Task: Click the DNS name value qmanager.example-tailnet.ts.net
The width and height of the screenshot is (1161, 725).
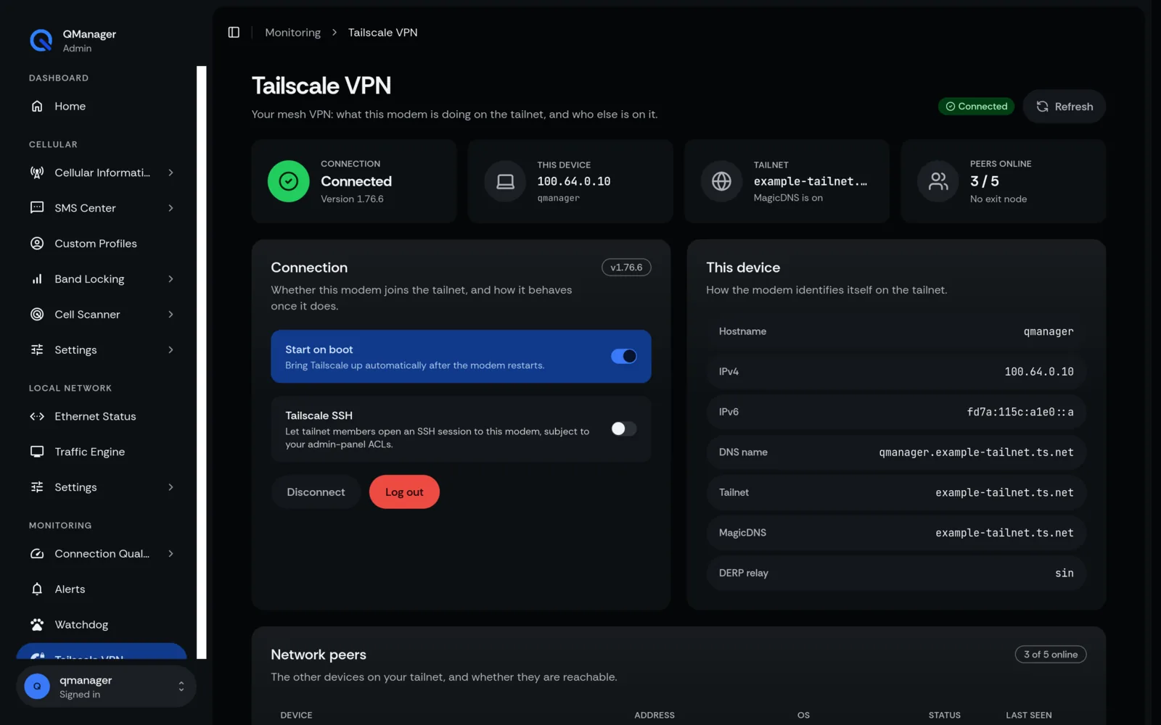Action: tap(976, 452)
